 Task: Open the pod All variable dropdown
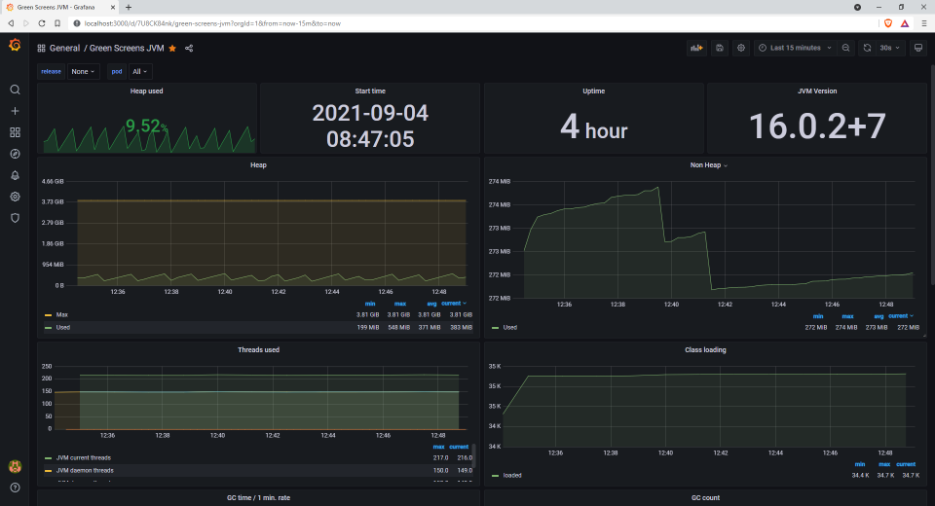(x=140, y=71)
